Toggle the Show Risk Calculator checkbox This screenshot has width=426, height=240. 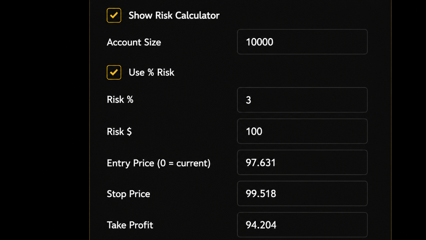[x=114, y=15]
